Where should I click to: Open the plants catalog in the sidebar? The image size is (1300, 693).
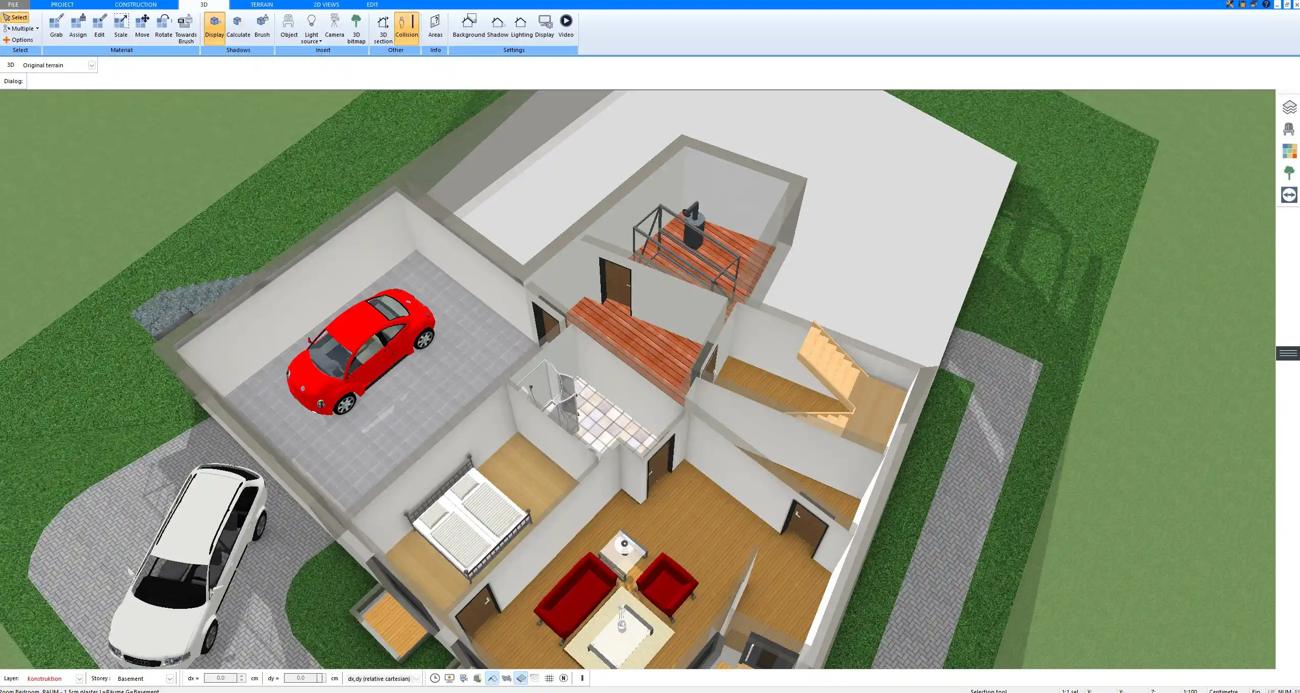(x=1290, y=172)
